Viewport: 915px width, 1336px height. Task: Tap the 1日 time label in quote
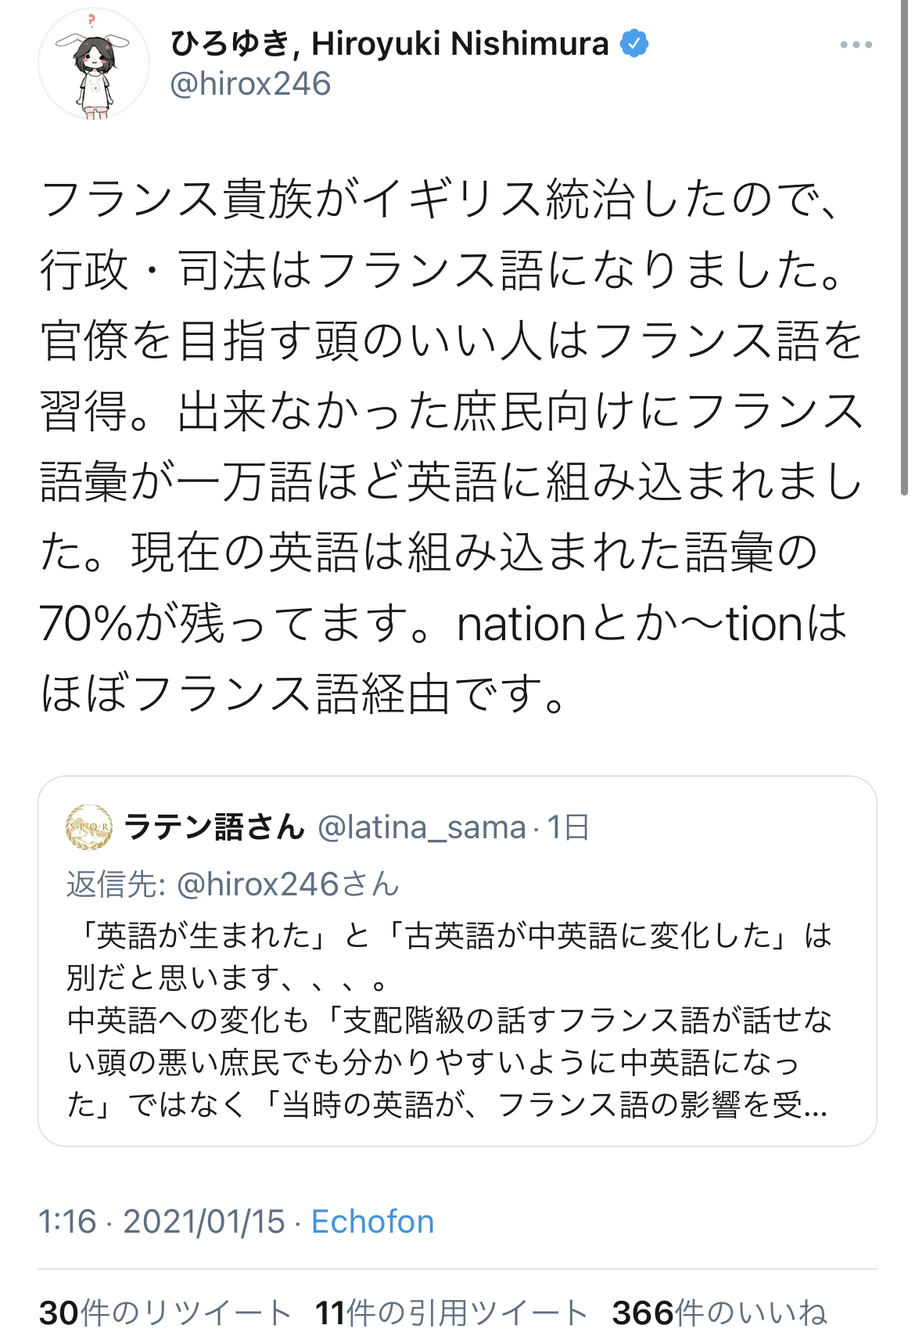568,827
